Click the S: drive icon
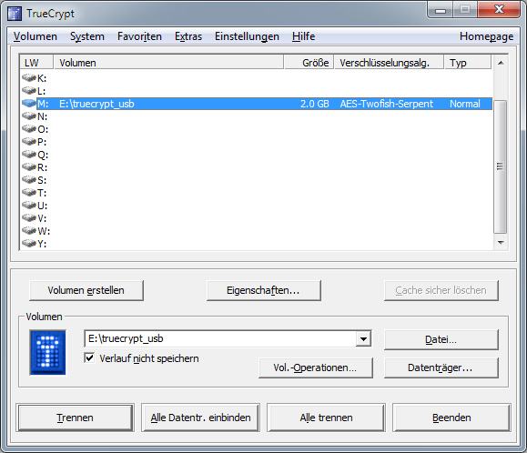Viewport: 527px width, 453px height. 29,180
